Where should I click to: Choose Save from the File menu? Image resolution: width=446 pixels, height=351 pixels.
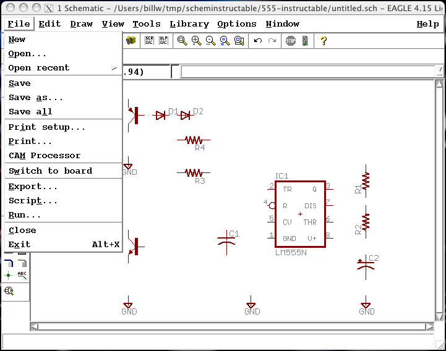64,83
